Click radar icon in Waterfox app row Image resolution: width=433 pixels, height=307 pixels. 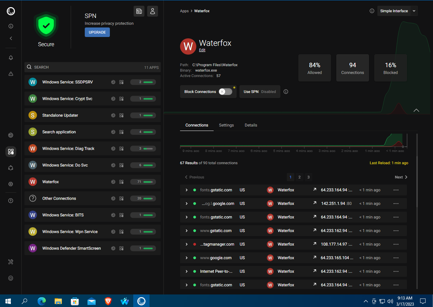tap(113, 182)
